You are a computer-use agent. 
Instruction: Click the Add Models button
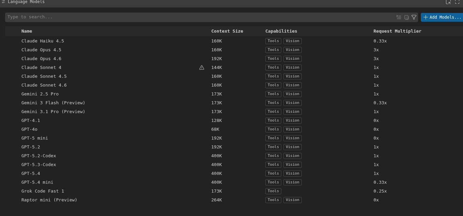(442, 17)
